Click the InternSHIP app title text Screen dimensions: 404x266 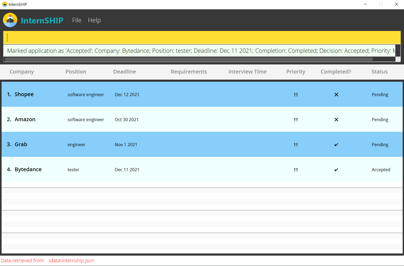[42, 21]
